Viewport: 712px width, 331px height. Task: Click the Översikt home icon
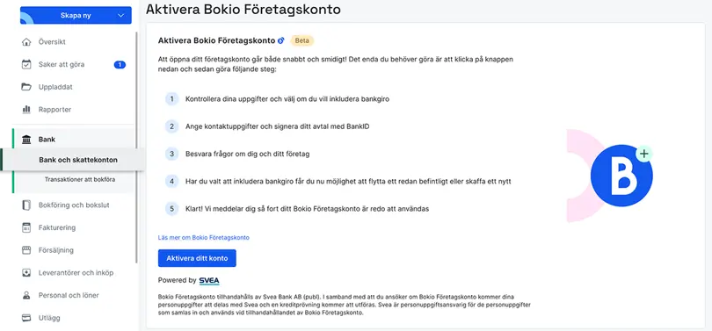(x=26, y=42)
